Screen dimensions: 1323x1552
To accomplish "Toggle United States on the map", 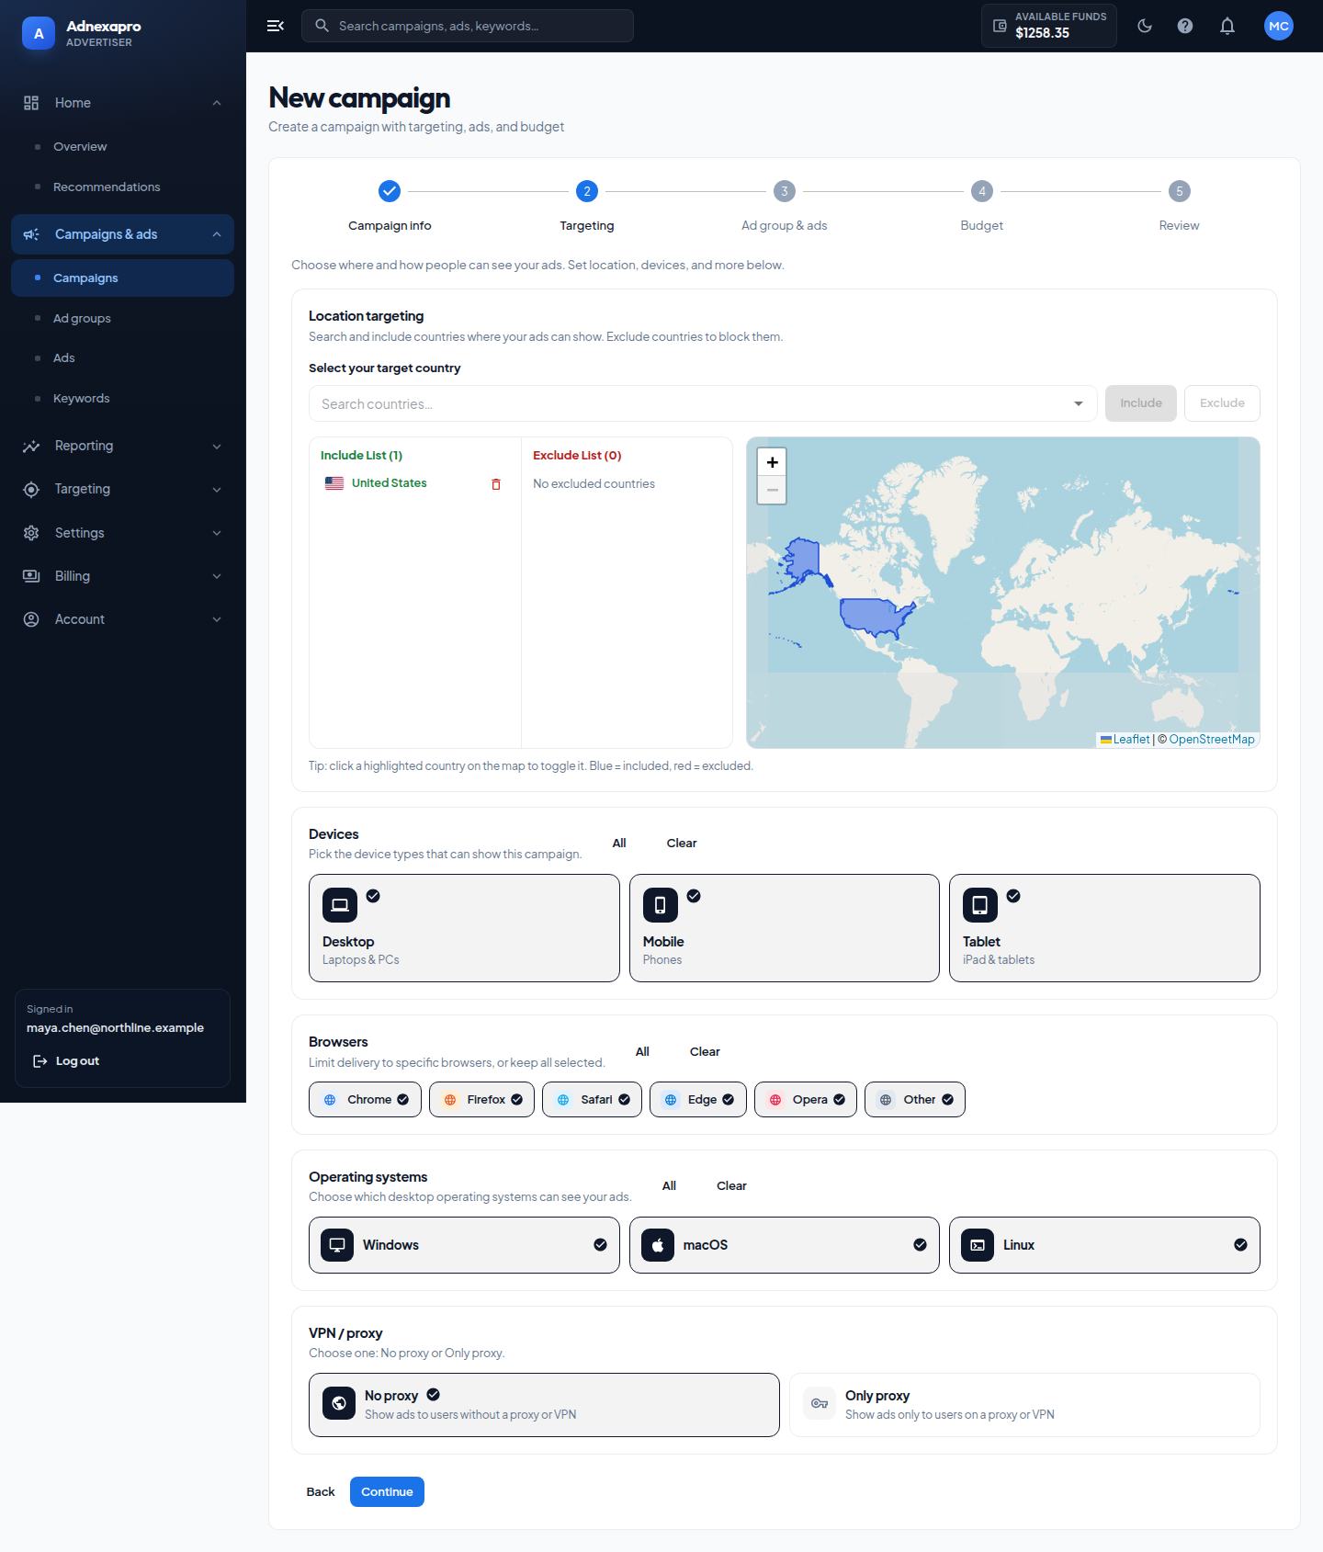I will click(x=873, y=616).
